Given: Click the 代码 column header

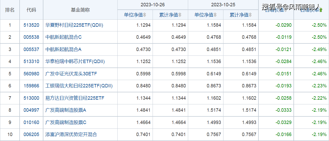Looking at the screenshot, I should point(31,10).
